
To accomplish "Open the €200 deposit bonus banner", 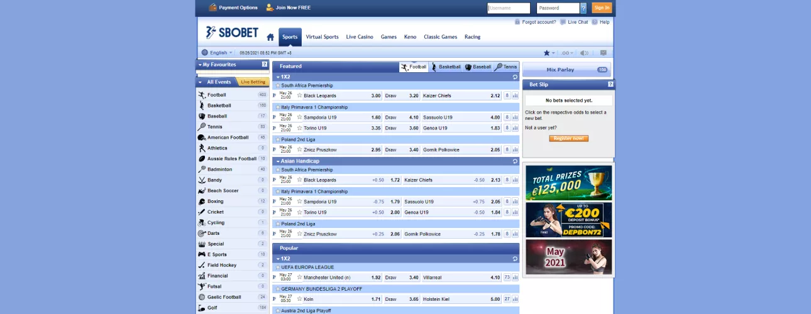I will tap(568, 220).
